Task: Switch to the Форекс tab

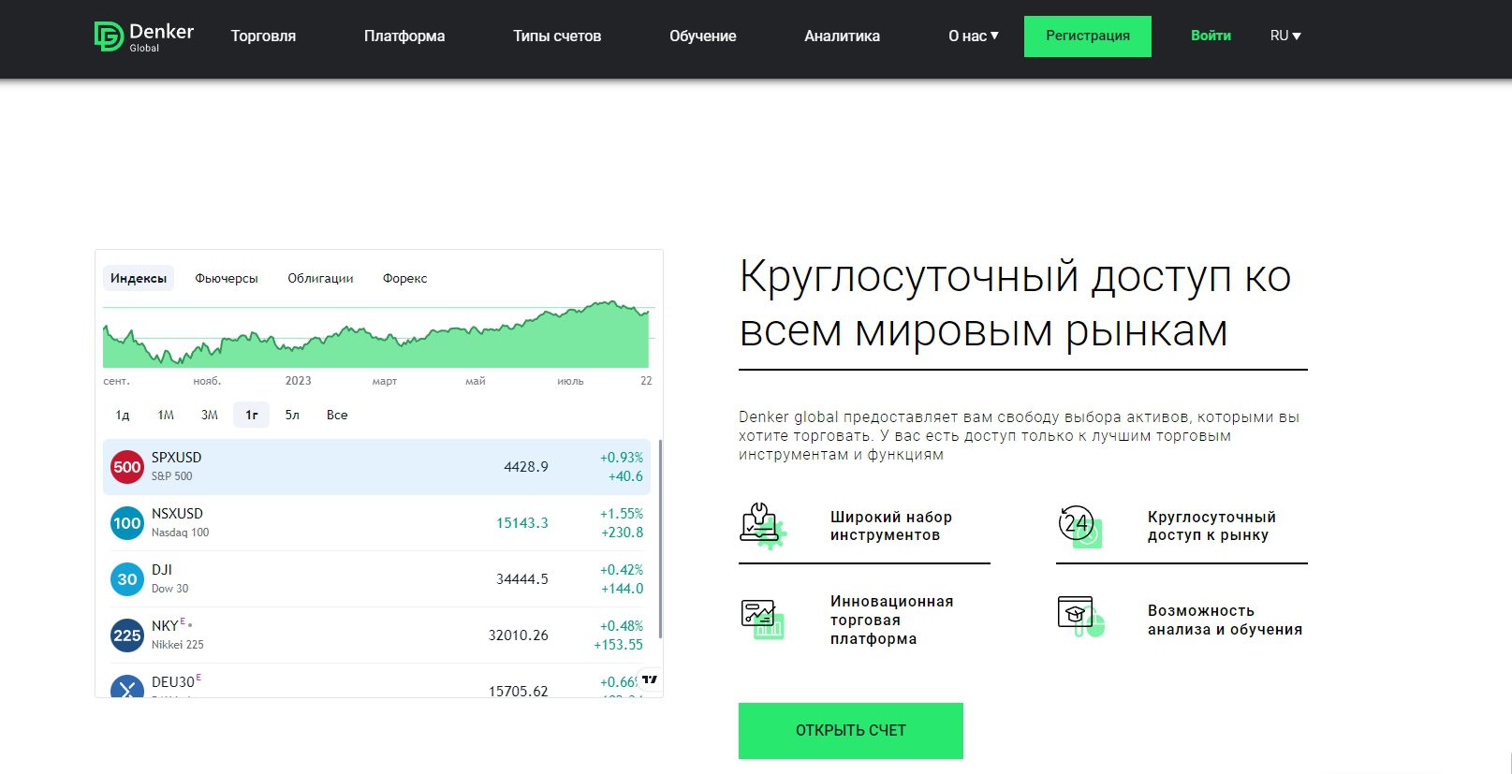Action: click(404, 278)
